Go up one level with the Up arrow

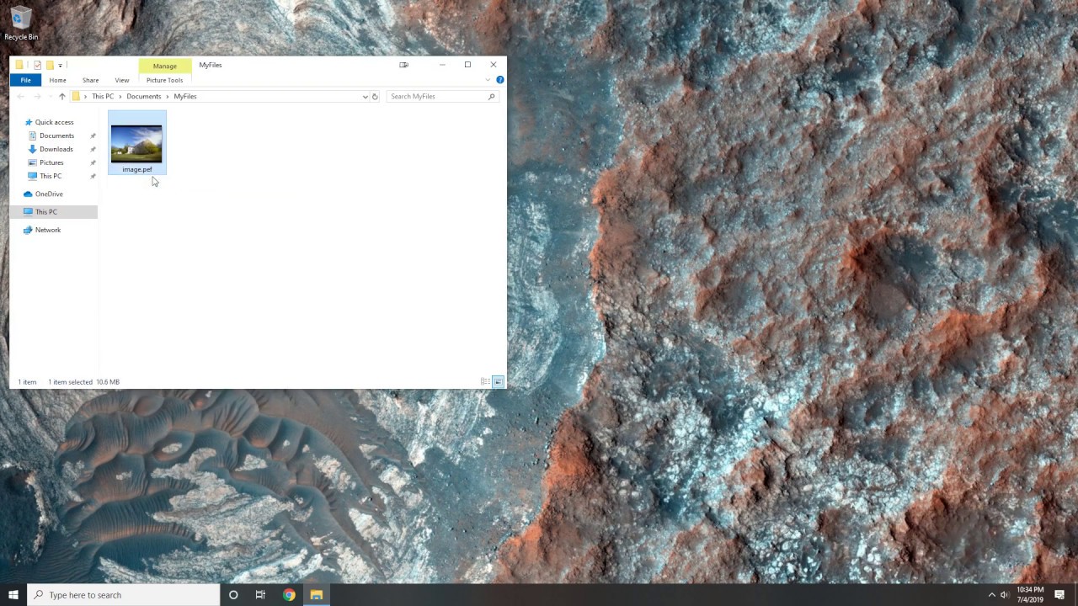pyautogui.click(x=61, y=97)
